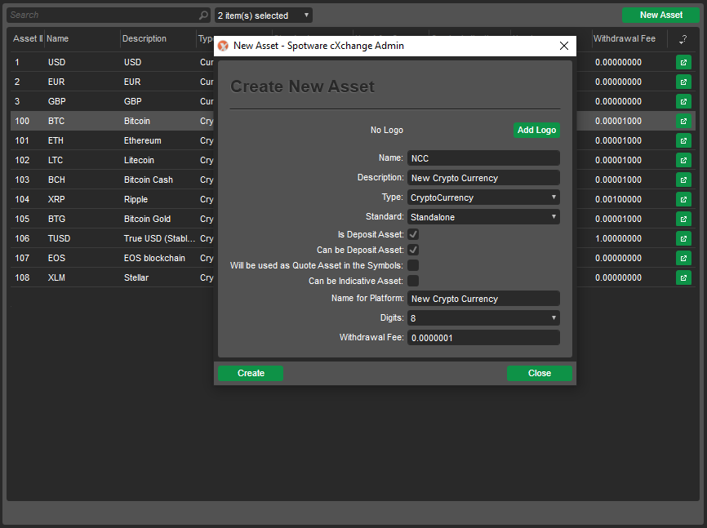The width and height of the screenshot is (707, 528).
Task: Sort by Description column header
Action: pyautogui.click(x=145, y=39)
